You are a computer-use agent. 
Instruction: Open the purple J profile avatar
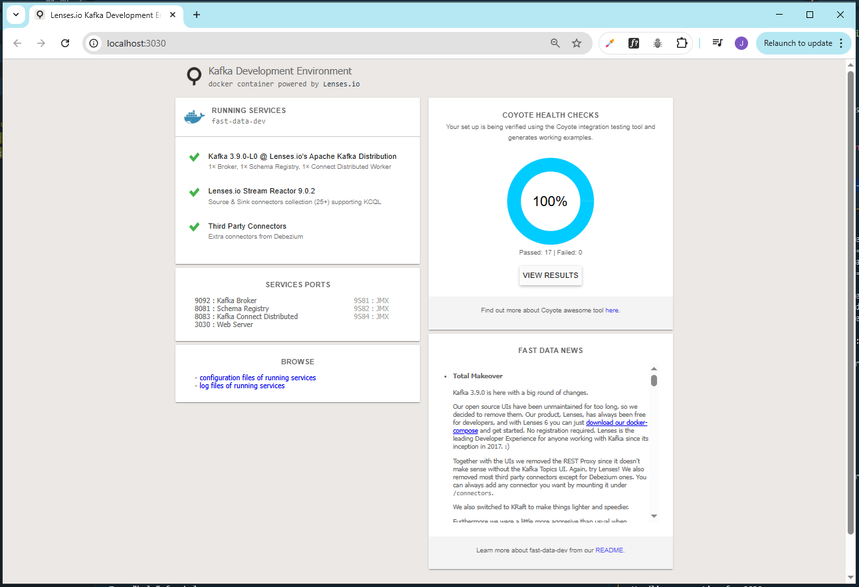pos(741,43)
